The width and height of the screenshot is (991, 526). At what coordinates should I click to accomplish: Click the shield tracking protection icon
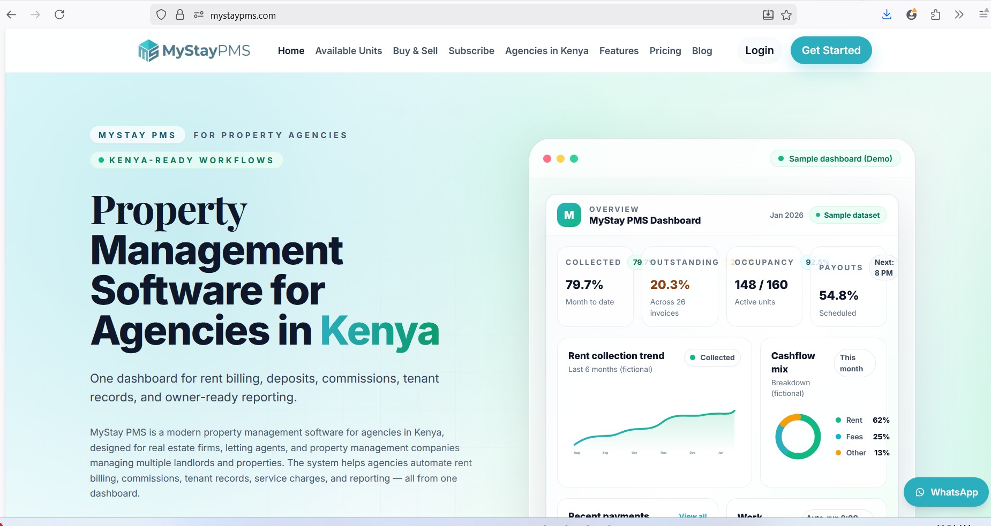coord(161,15)
